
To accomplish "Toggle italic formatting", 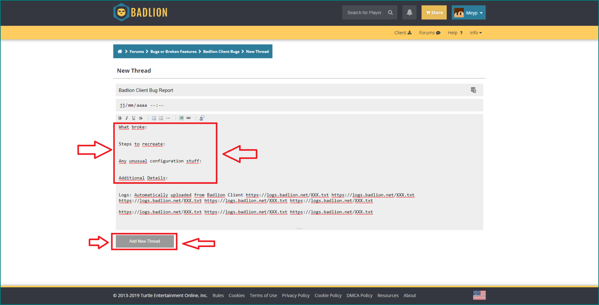I will [127, 118].
